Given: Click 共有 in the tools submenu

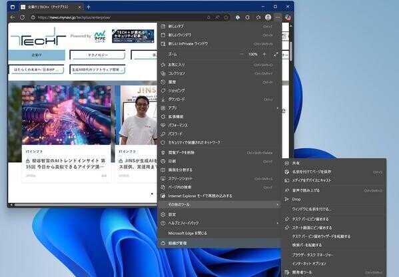Looking at the screenshot, I should pyautogui.click(x=334, y=163).
